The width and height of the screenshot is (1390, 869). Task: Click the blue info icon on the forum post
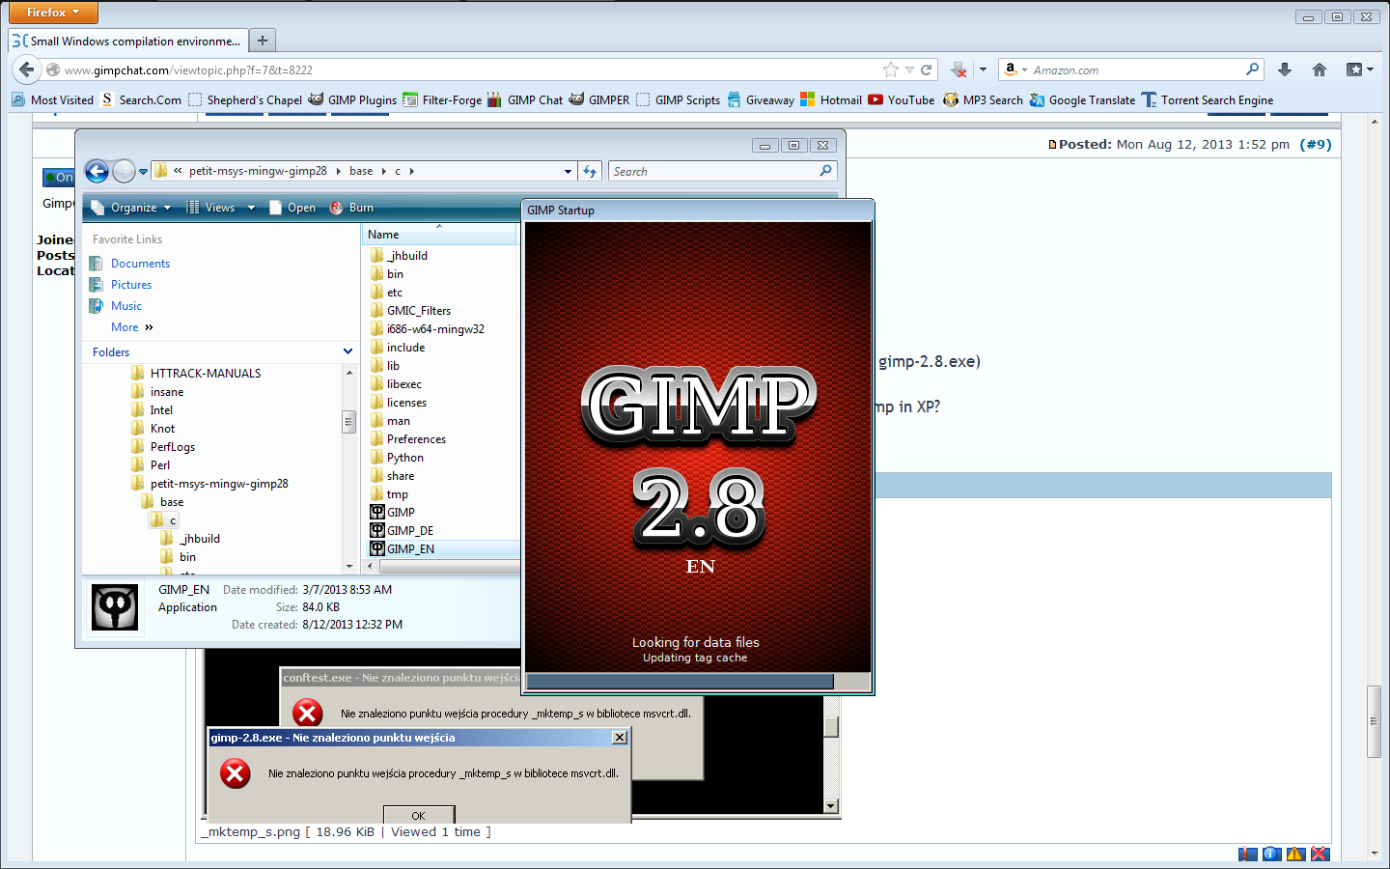[x=1271, y=854]
